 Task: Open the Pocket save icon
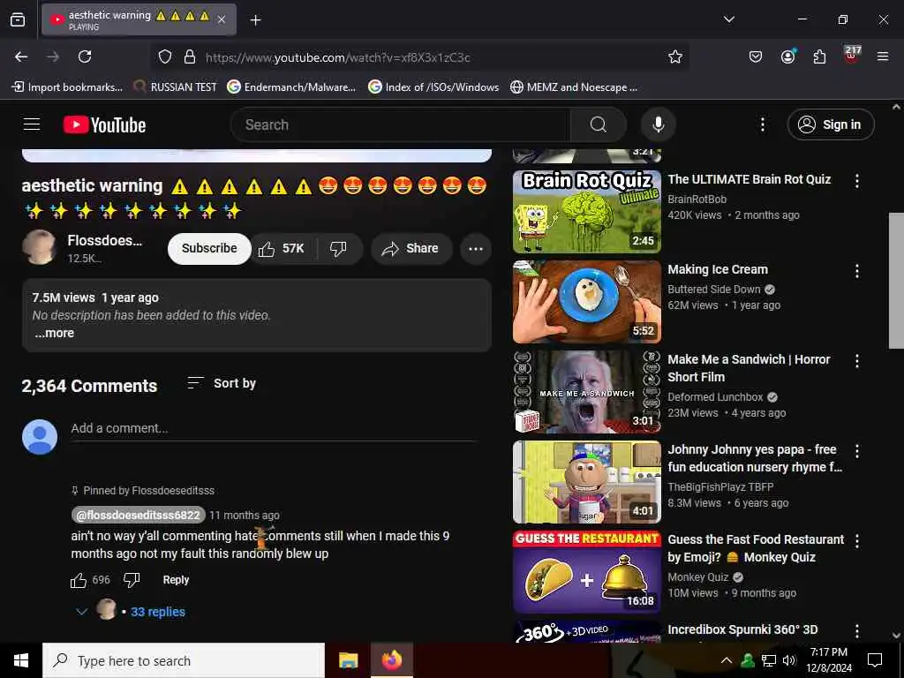(x=756, y=56)
